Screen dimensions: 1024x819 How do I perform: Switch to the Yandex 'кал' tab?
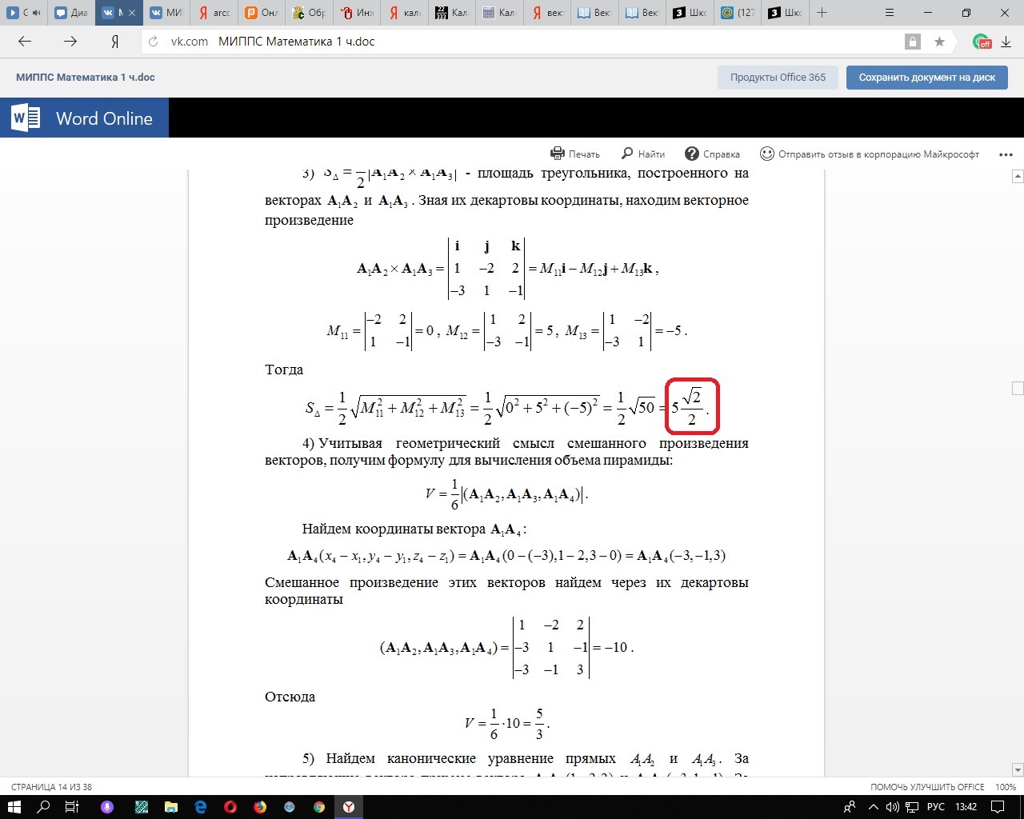pyautogui.click(x=402, y=13)
